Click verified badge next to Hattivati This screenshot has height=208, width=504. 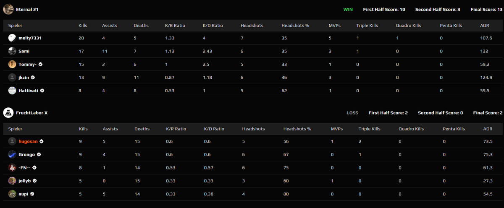click(42, 90)
